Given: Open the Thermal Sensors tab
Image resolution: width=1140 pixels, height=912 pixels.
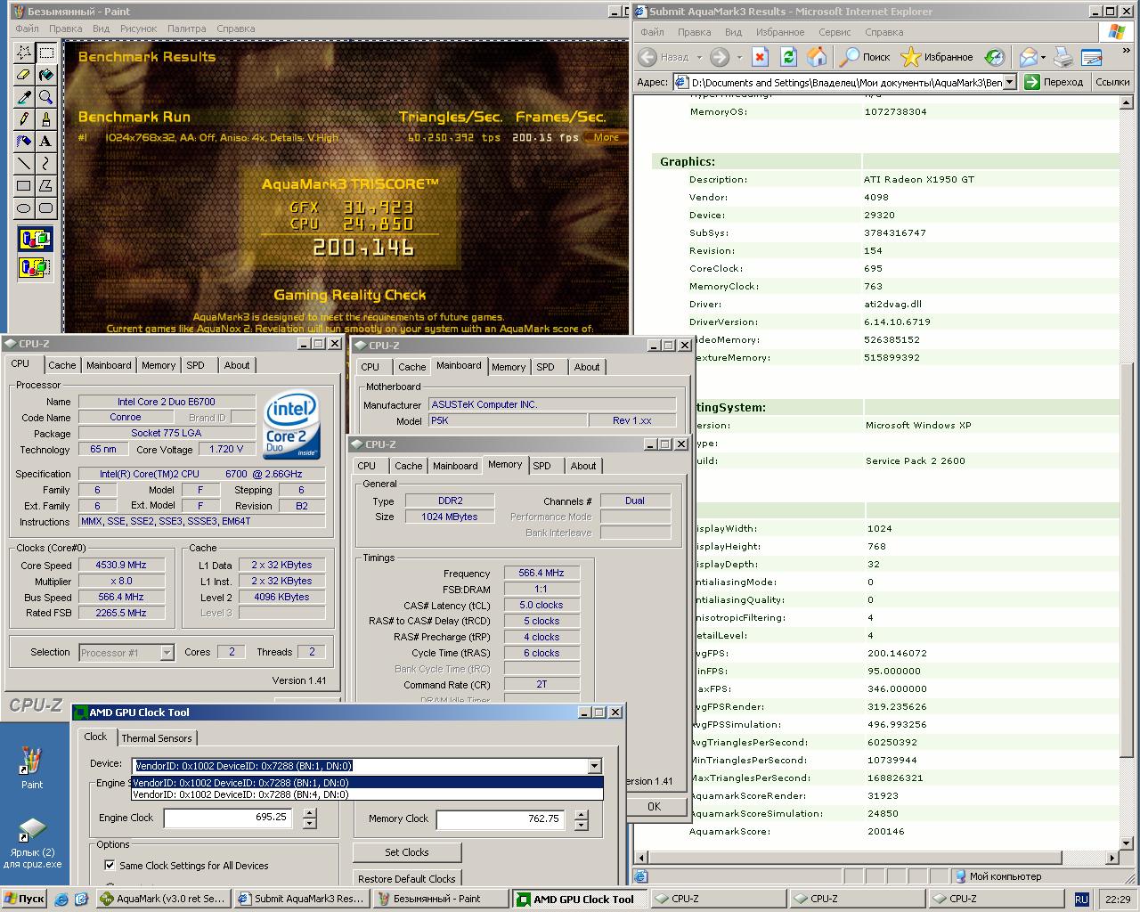Looking at the screenshot, I should pyautogui.click(x=157, y=738).
